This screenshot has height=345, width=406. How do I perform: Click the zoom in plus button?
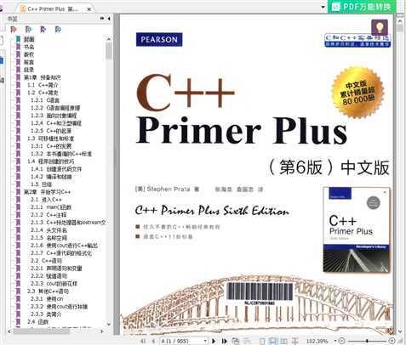392,341
